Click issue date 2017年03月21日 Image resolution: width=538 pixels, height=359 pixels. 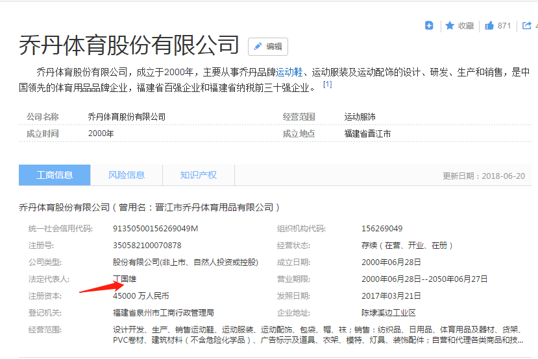391,296
